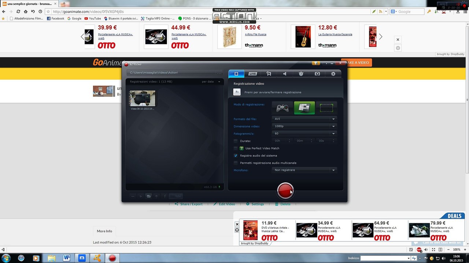Open the Microfono Non registrare dropdown
Image resolution: width=469 pixels, height=263 pixels.
[304, 170]
